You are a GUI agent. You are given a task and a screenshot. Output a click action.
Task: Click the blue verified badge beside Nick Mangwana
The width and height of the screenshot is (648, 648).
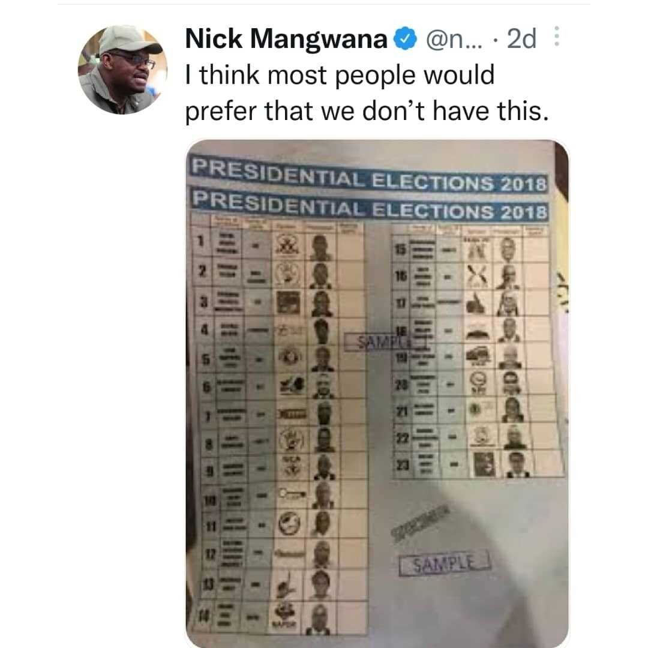(405, 39)
